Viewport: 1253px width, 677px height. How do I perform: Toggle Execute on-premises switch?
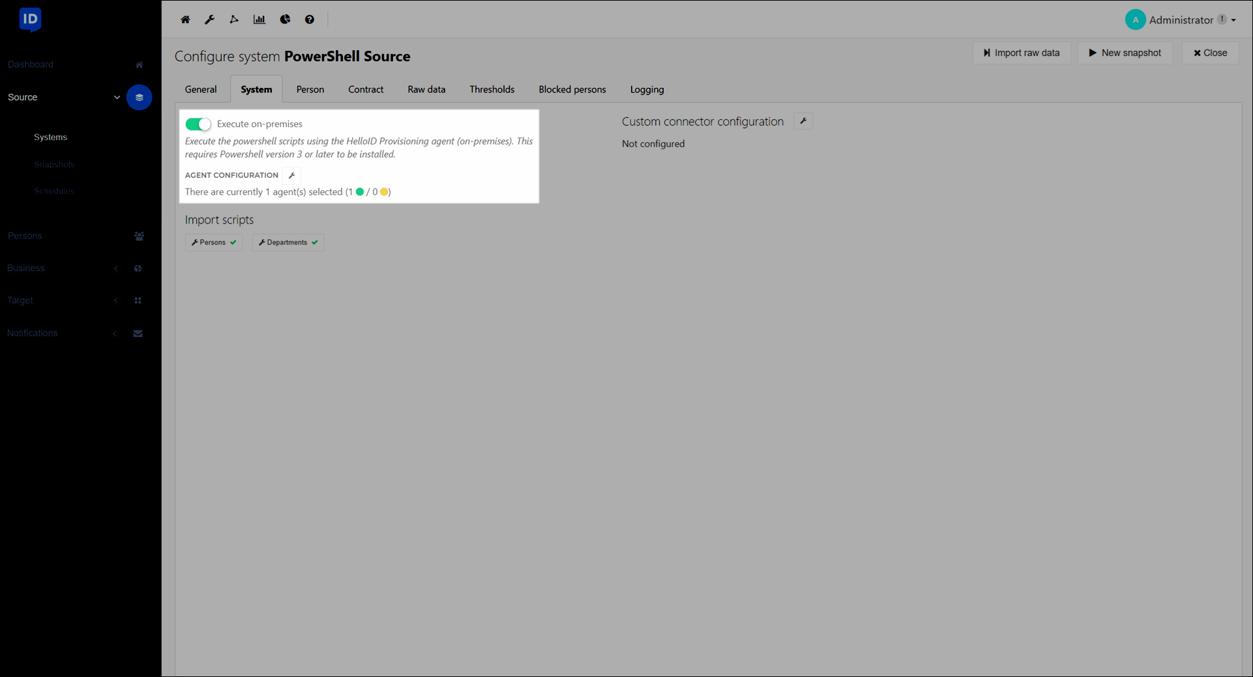point(198,124)
